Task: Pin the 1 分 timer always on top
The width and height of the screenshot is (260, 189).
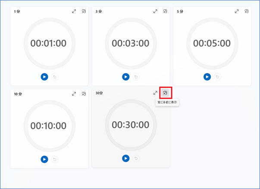Action: 84,11
